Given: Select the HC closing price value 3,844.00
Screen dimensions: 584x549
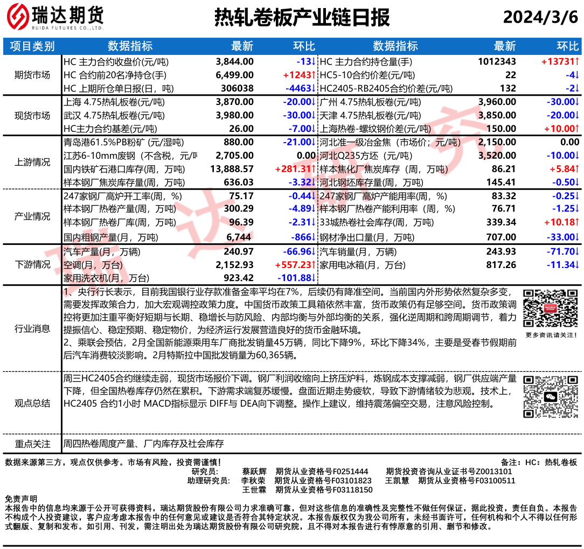Looking at the screenshot, I should point(234,61).
